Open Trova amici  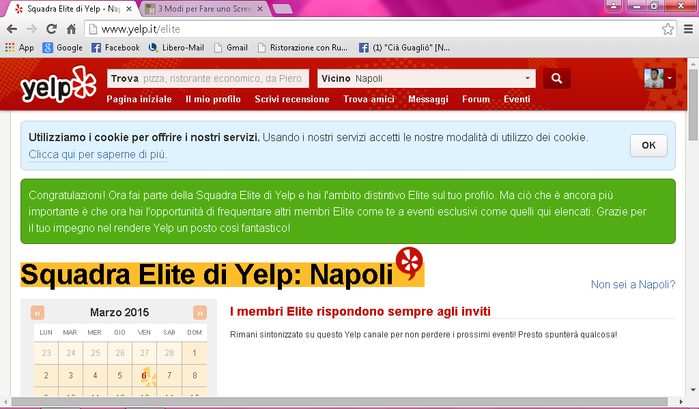(x=369, y=100)
